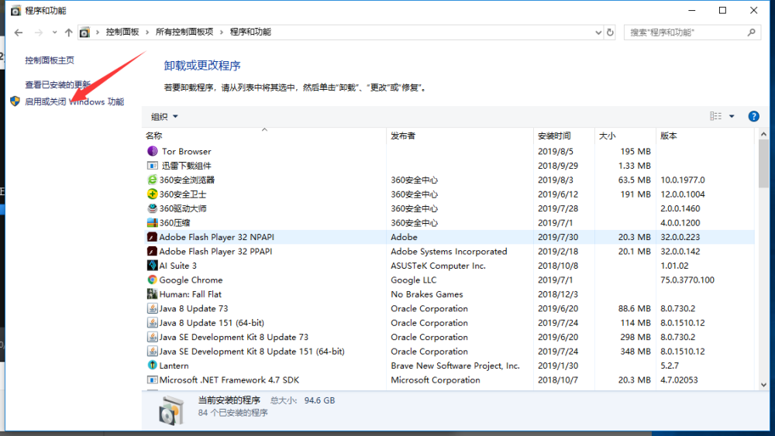Image resolution: width=775 pixels, height=436 pixels.
Task: Click the Adobe Flash Player 32 NPAPI icon
Action: click(152, 237)
